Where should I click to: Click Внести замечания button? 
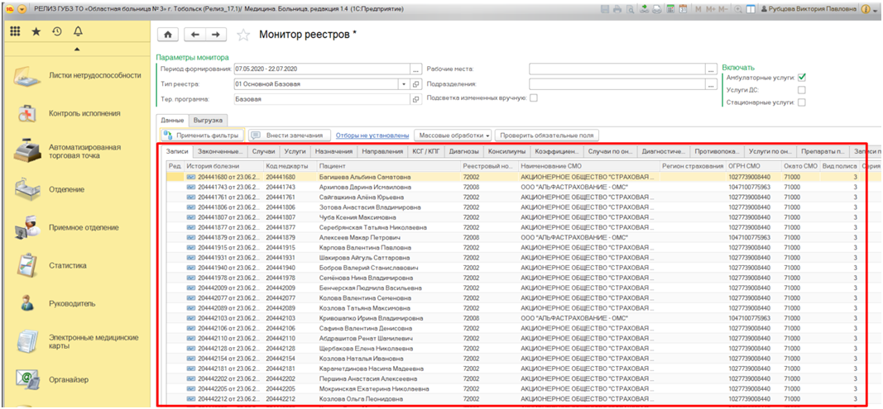pos(289,136)
